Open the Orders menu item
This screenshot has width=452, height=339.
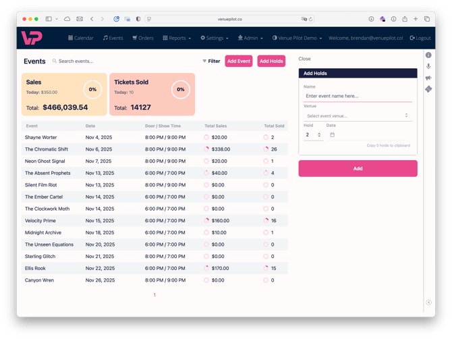(x=143, y=38)
